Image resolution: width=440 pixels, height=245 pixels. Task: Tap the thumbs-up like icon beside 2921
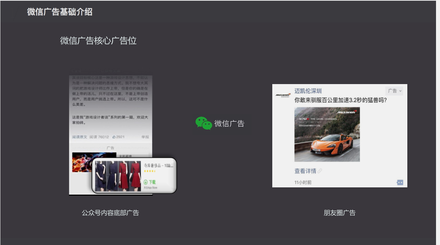[x=114, y=137]
